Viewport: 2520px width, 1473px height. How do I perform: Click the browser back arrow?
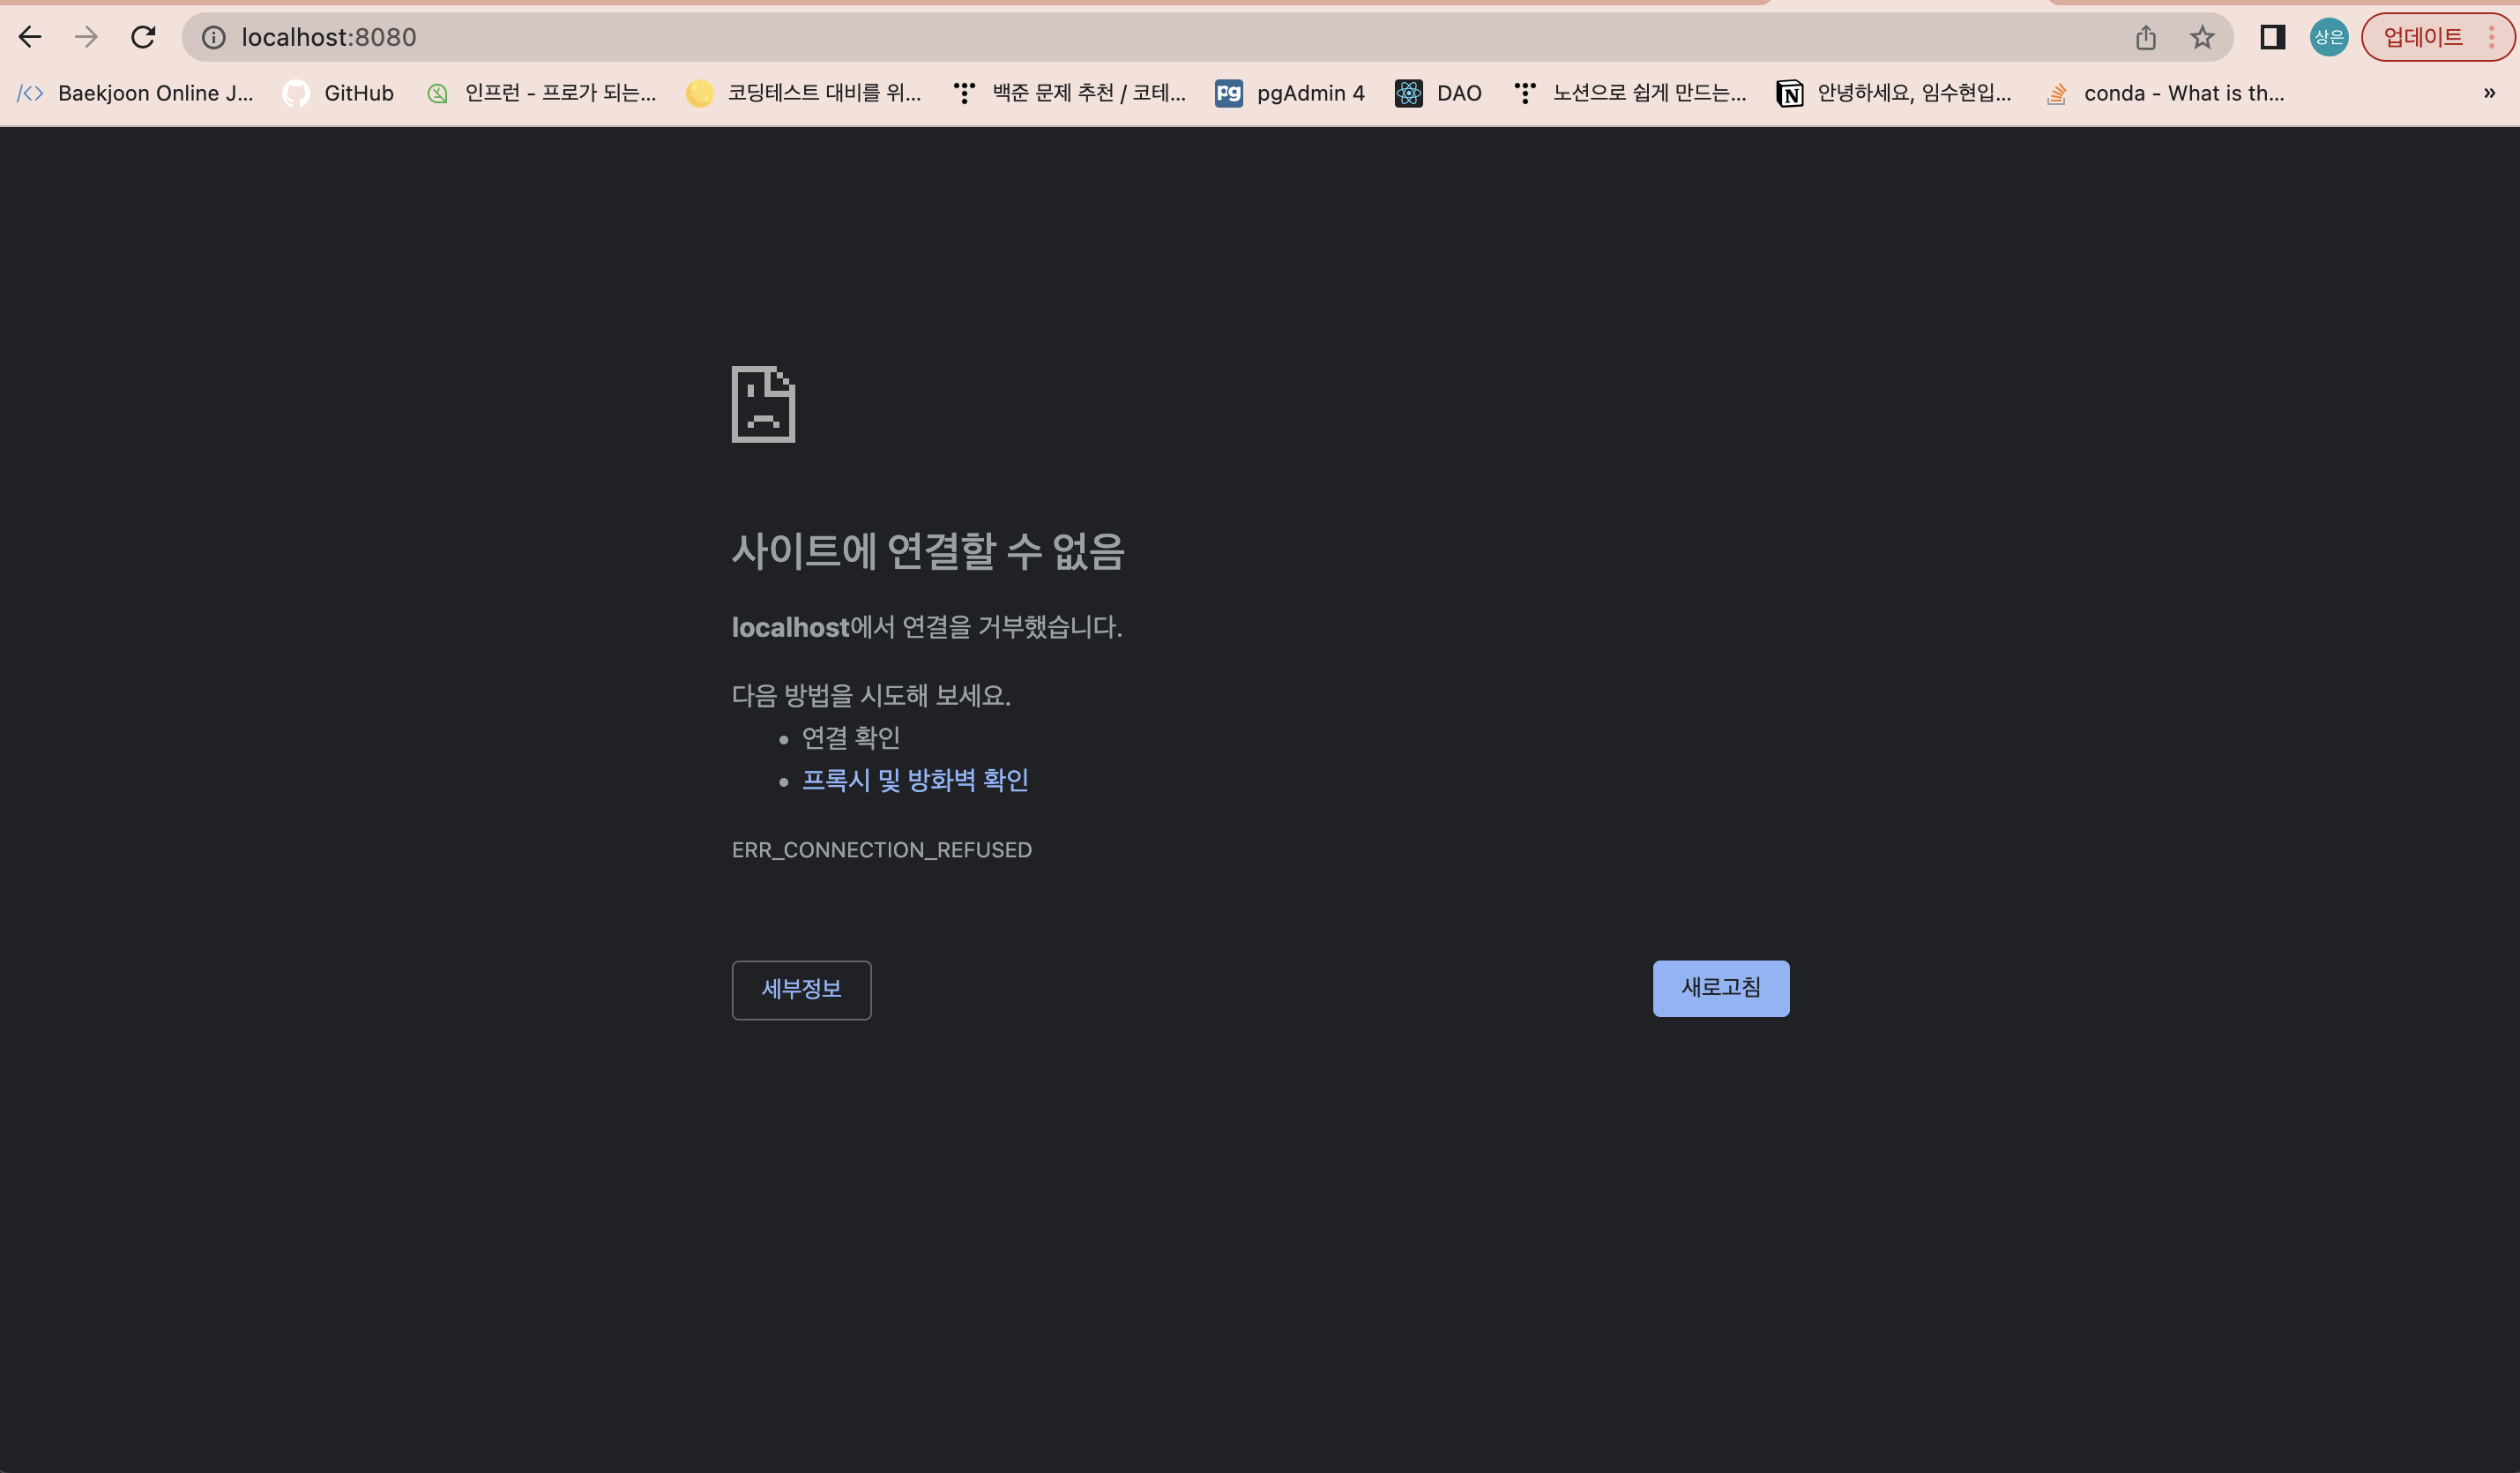[x=30, y=37]
